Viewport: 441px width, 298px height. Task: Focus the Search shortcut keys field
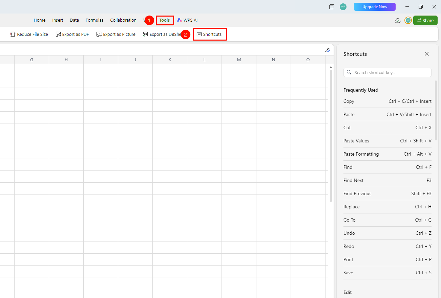pyautogui.click(x=387, y=72)
